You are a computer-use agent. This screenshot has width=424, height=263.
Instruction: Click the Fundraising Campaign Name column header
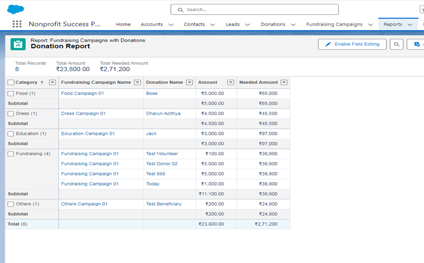point(96,82)
